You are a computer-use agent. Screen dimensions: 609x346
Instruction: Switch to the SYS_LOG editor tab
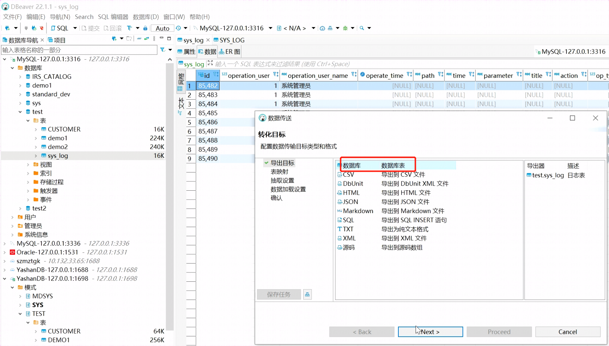[229, 40]
